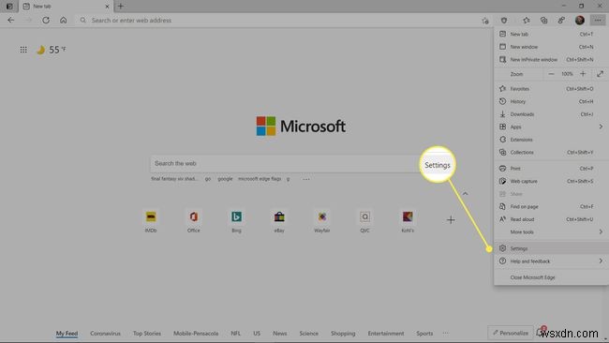Open History from the menu
The height and width of the screenshot is (343, 609).
(551, 101)
